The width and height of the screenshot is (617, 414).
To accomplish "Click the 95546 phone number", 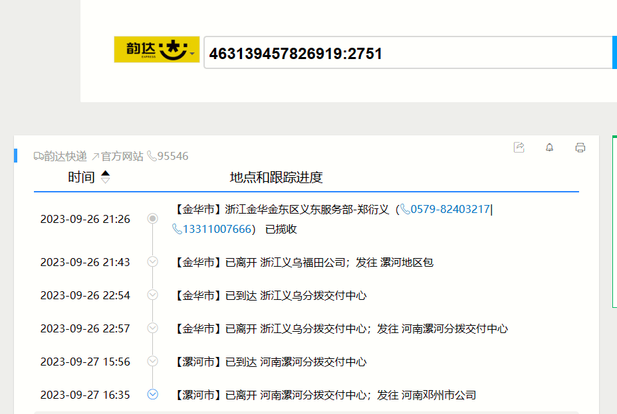I will [168, 157].
